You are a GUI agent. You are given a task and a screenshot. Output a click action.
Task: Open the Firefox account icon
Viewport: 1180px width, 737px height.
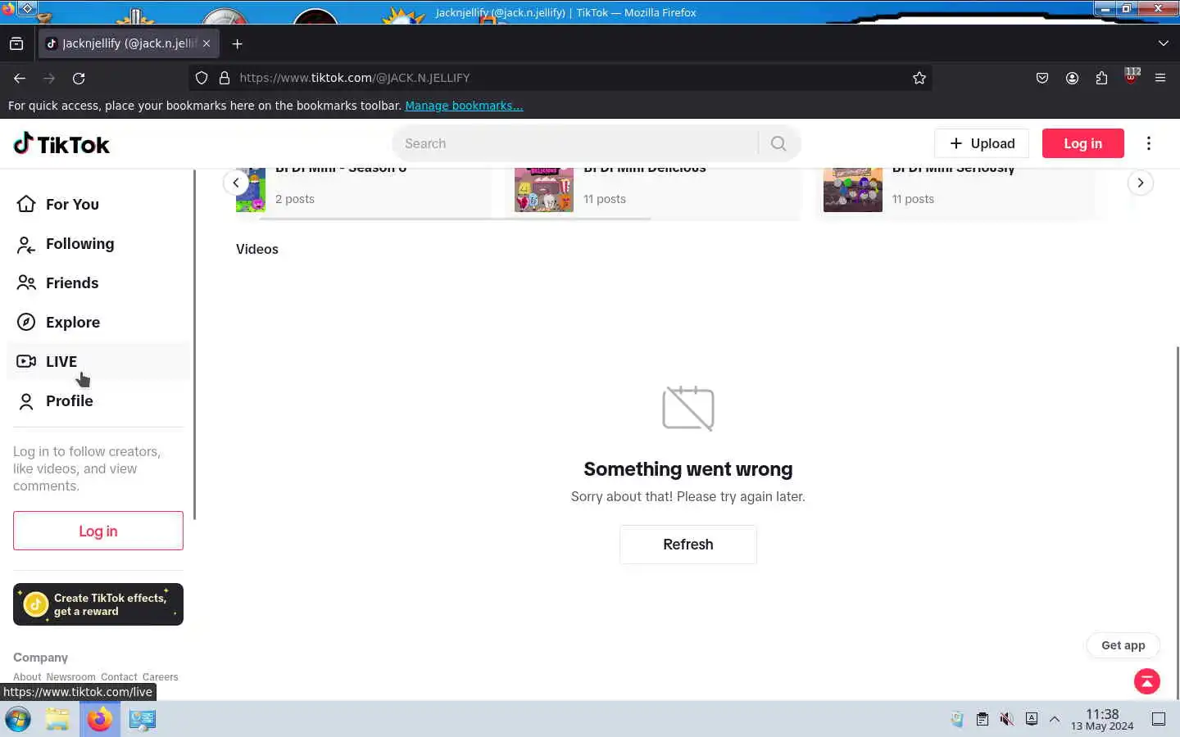click(x=1072, y=78)
